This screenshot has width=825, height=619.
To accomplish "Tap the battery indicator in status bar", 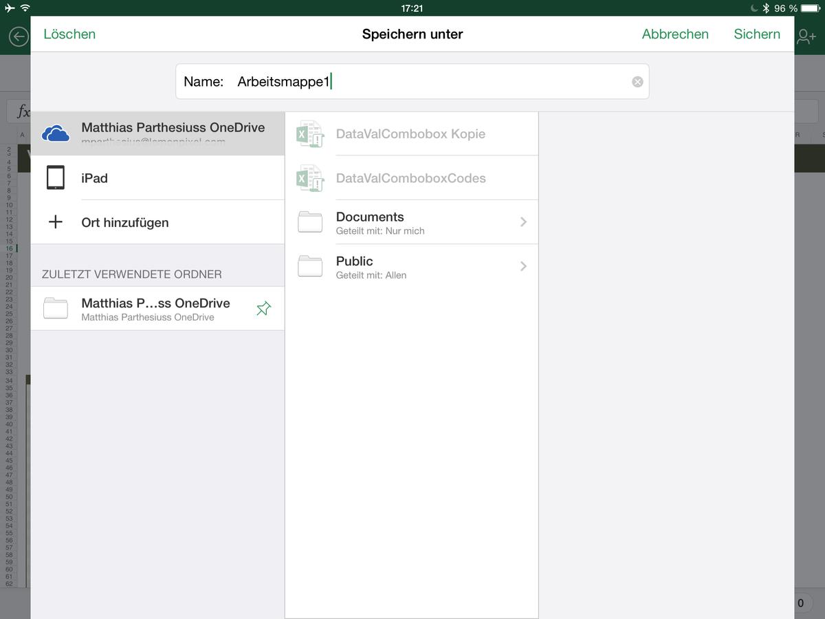I will pyautogui.click(x=811, y=8).
